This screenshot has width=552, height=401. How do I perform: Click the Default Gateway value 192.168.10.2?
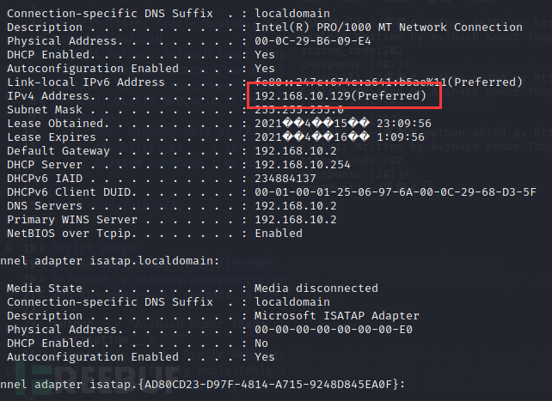coord(296,151)
